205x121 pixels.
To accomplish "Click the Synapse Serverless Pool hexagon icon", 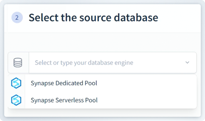I will click(16, 100).
